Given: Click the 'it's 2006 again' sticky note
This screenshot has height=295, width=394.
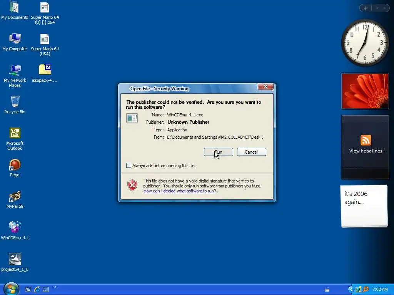Looking at the screenshot, I should tap(364, 206).
